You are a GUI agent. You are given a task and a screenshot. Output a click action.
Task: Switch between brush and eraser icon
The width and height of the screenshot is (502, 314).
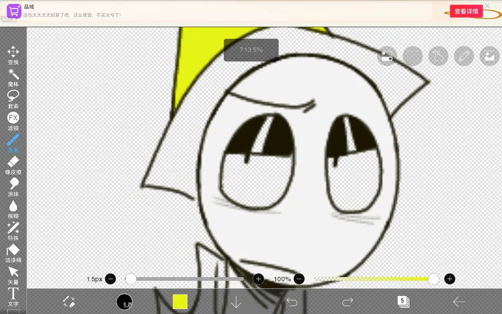[69, 302]
